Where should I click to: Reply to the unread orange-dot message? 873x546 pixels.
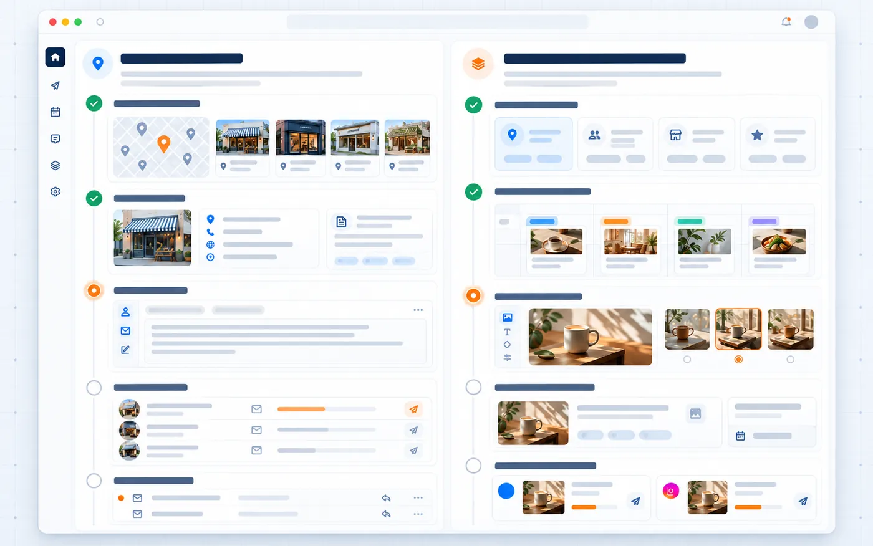tap(386, 498)
